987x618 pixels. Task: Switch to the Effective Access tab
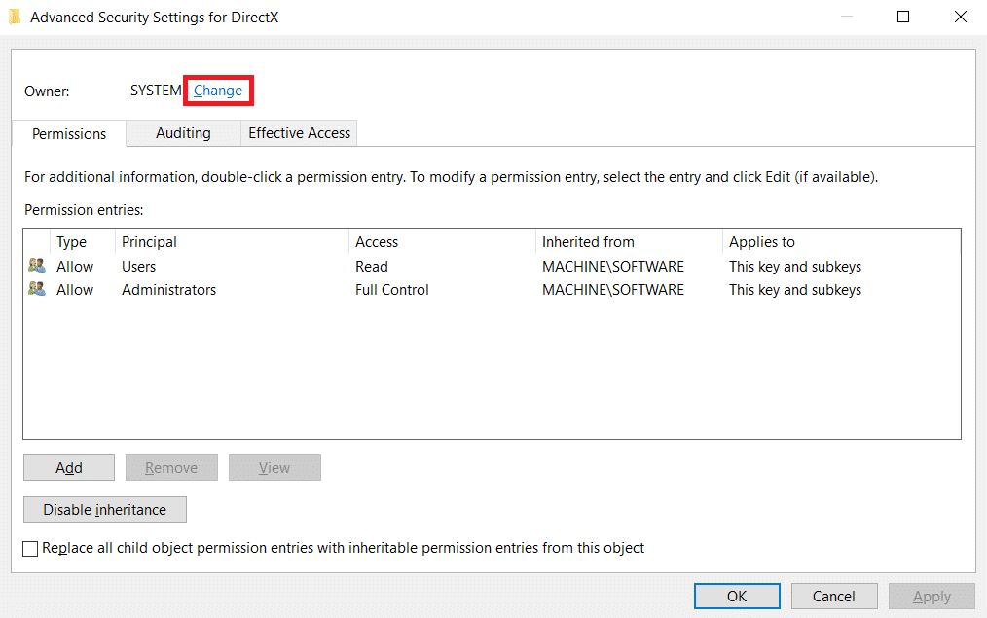[x=299, y=133]
